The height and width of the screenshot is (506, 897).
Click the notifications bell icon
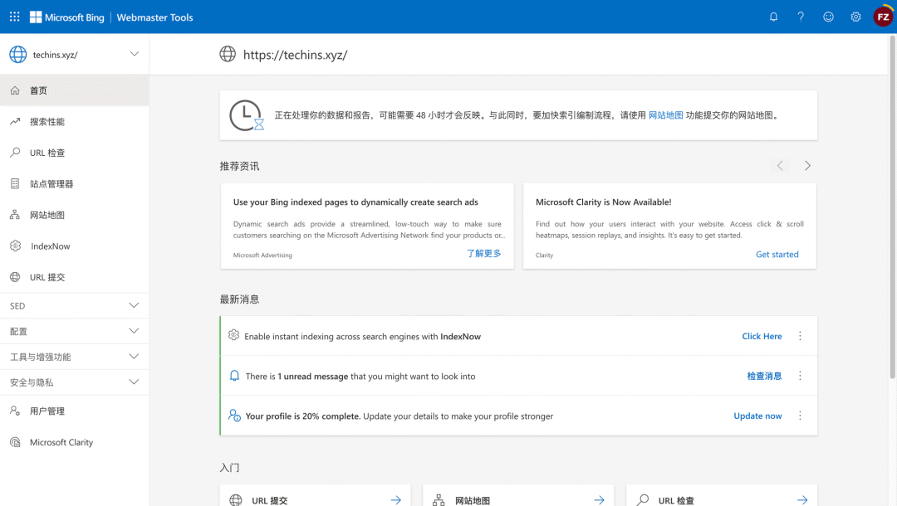(773, 17)
